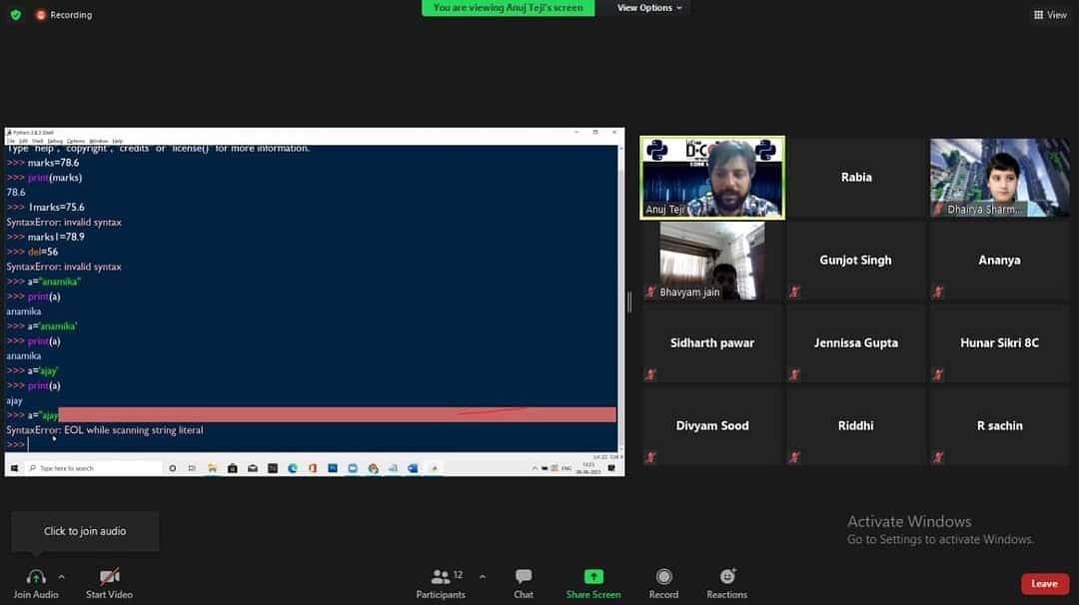Click the Windows Start button in shared screen
The width and height of the screenshot is (1079, 605).
click(x=14, y=468)
